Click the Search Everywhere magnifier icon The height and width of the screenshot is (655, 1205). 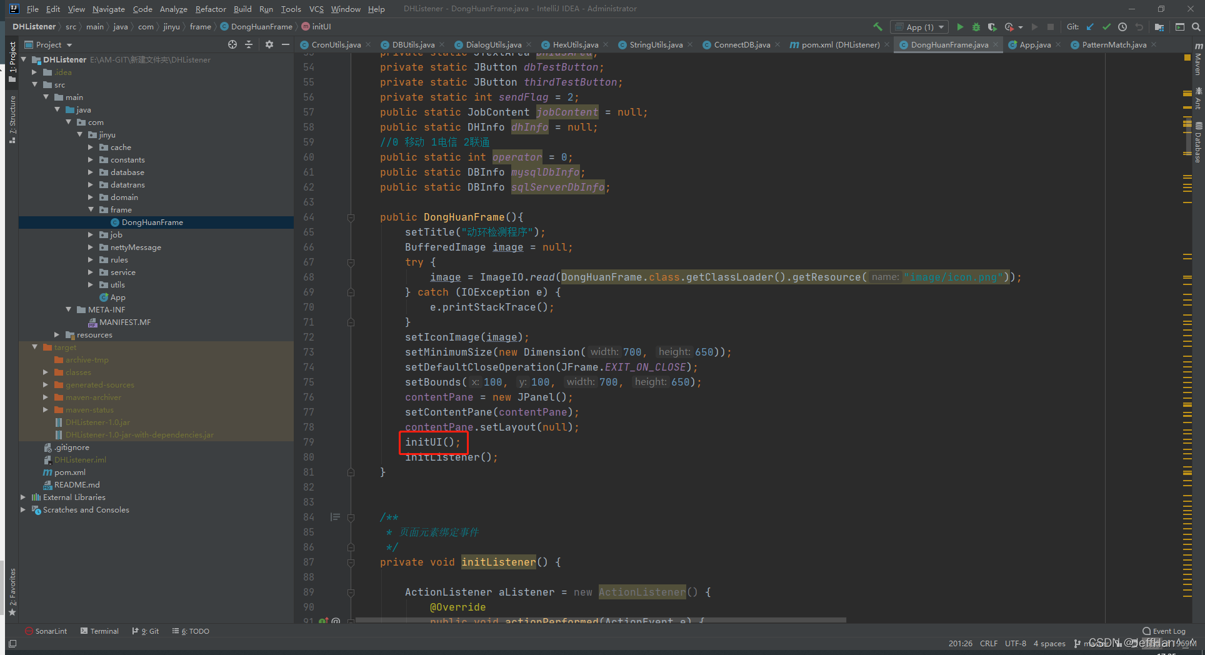1197,27
